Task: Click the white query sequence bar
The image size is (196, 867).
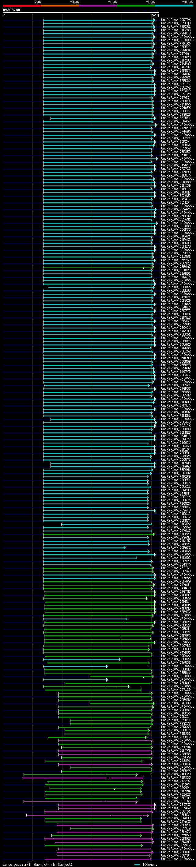Action: click(x=81, y=13)
